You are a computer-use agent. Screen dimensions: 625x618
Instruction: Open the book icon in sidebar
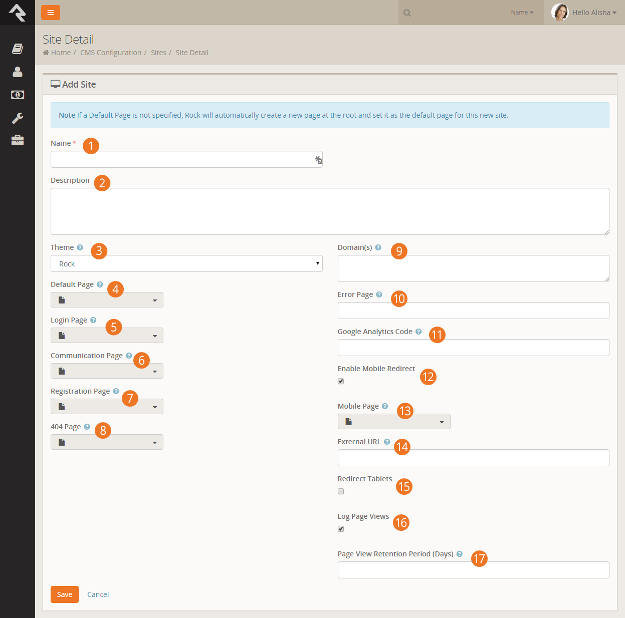point(18,49)
